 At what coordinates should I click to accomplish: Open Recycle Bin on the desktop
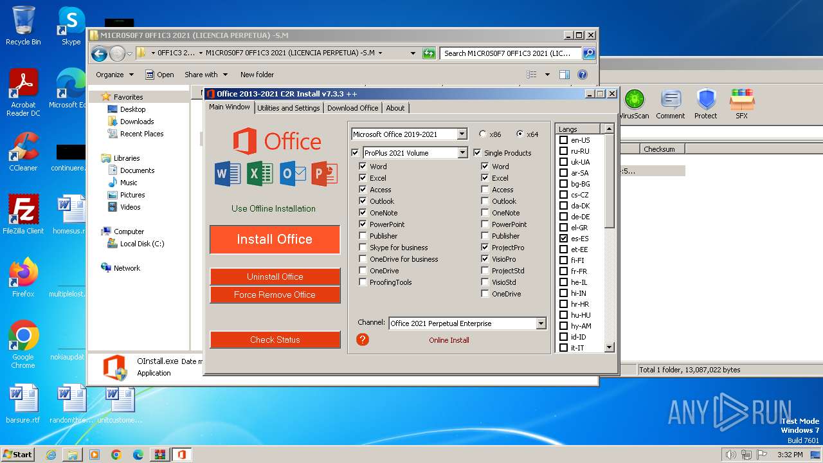(23, 26)
